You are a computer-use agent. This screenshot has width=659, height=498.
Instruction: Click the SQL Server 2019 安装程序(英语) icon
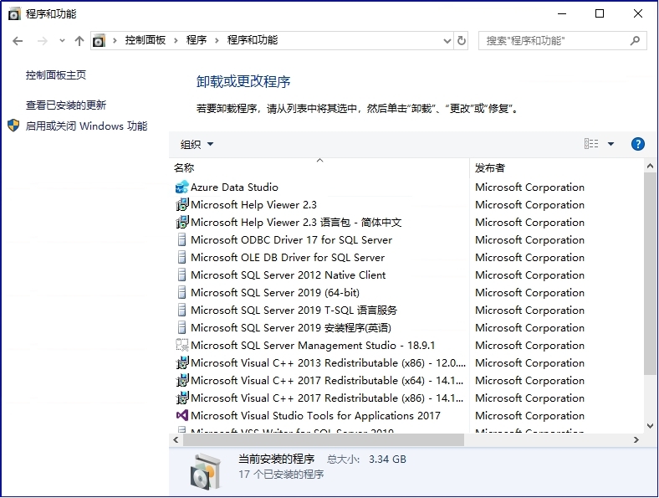[x=182, y=327]
